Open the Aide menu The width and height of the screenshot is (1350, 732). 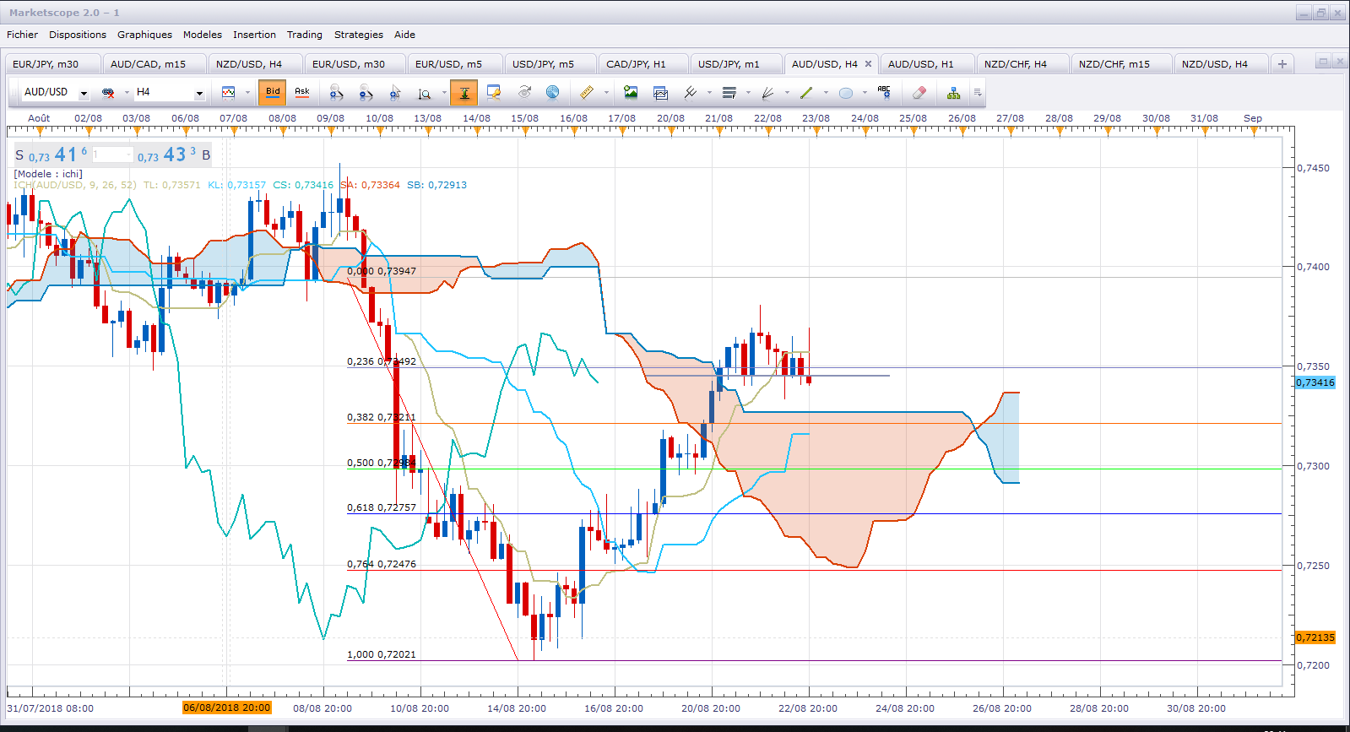tap(404, 35)
